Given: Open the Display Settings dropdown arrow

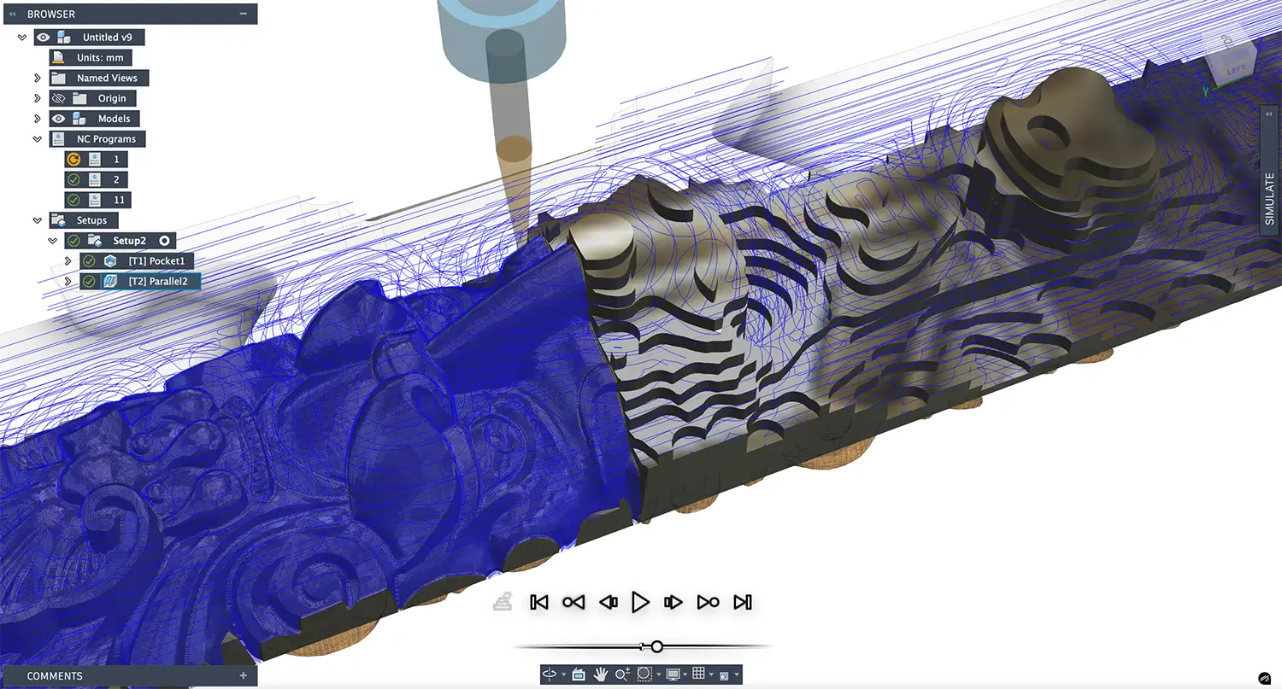Looking at the screenshot, I should [x=685, y=674].
